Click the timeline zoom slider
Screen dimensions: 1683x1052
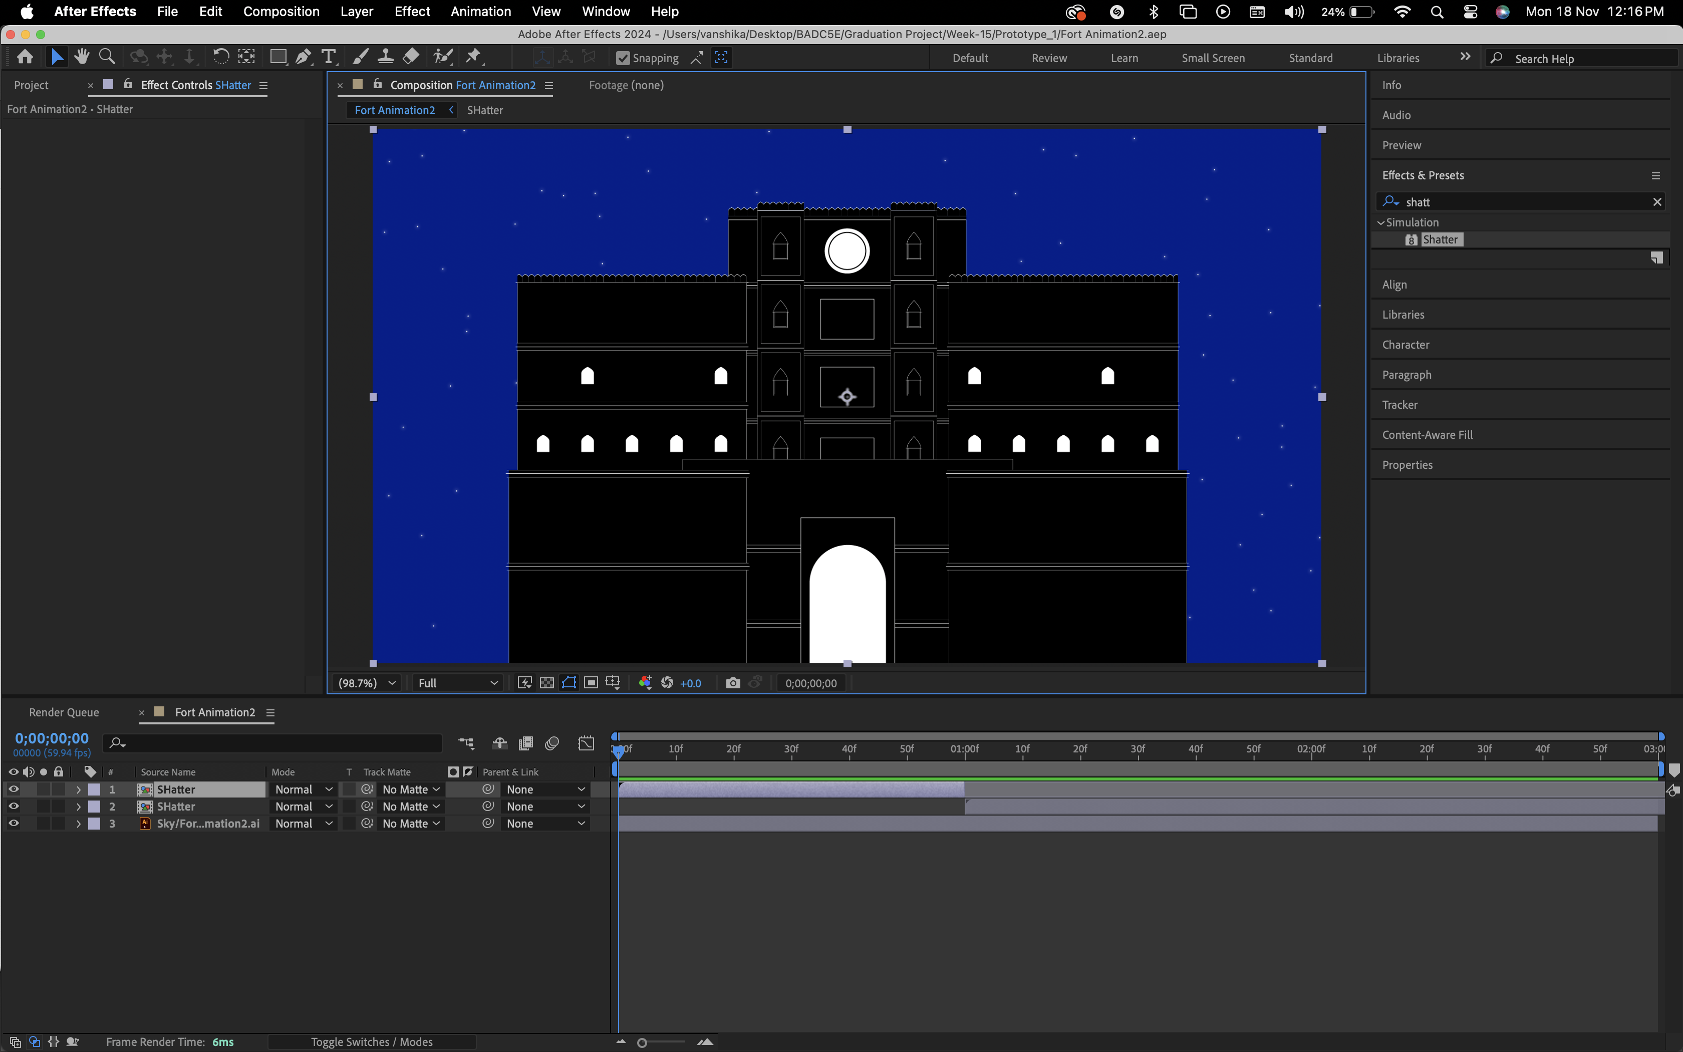tap(643, 1042)
